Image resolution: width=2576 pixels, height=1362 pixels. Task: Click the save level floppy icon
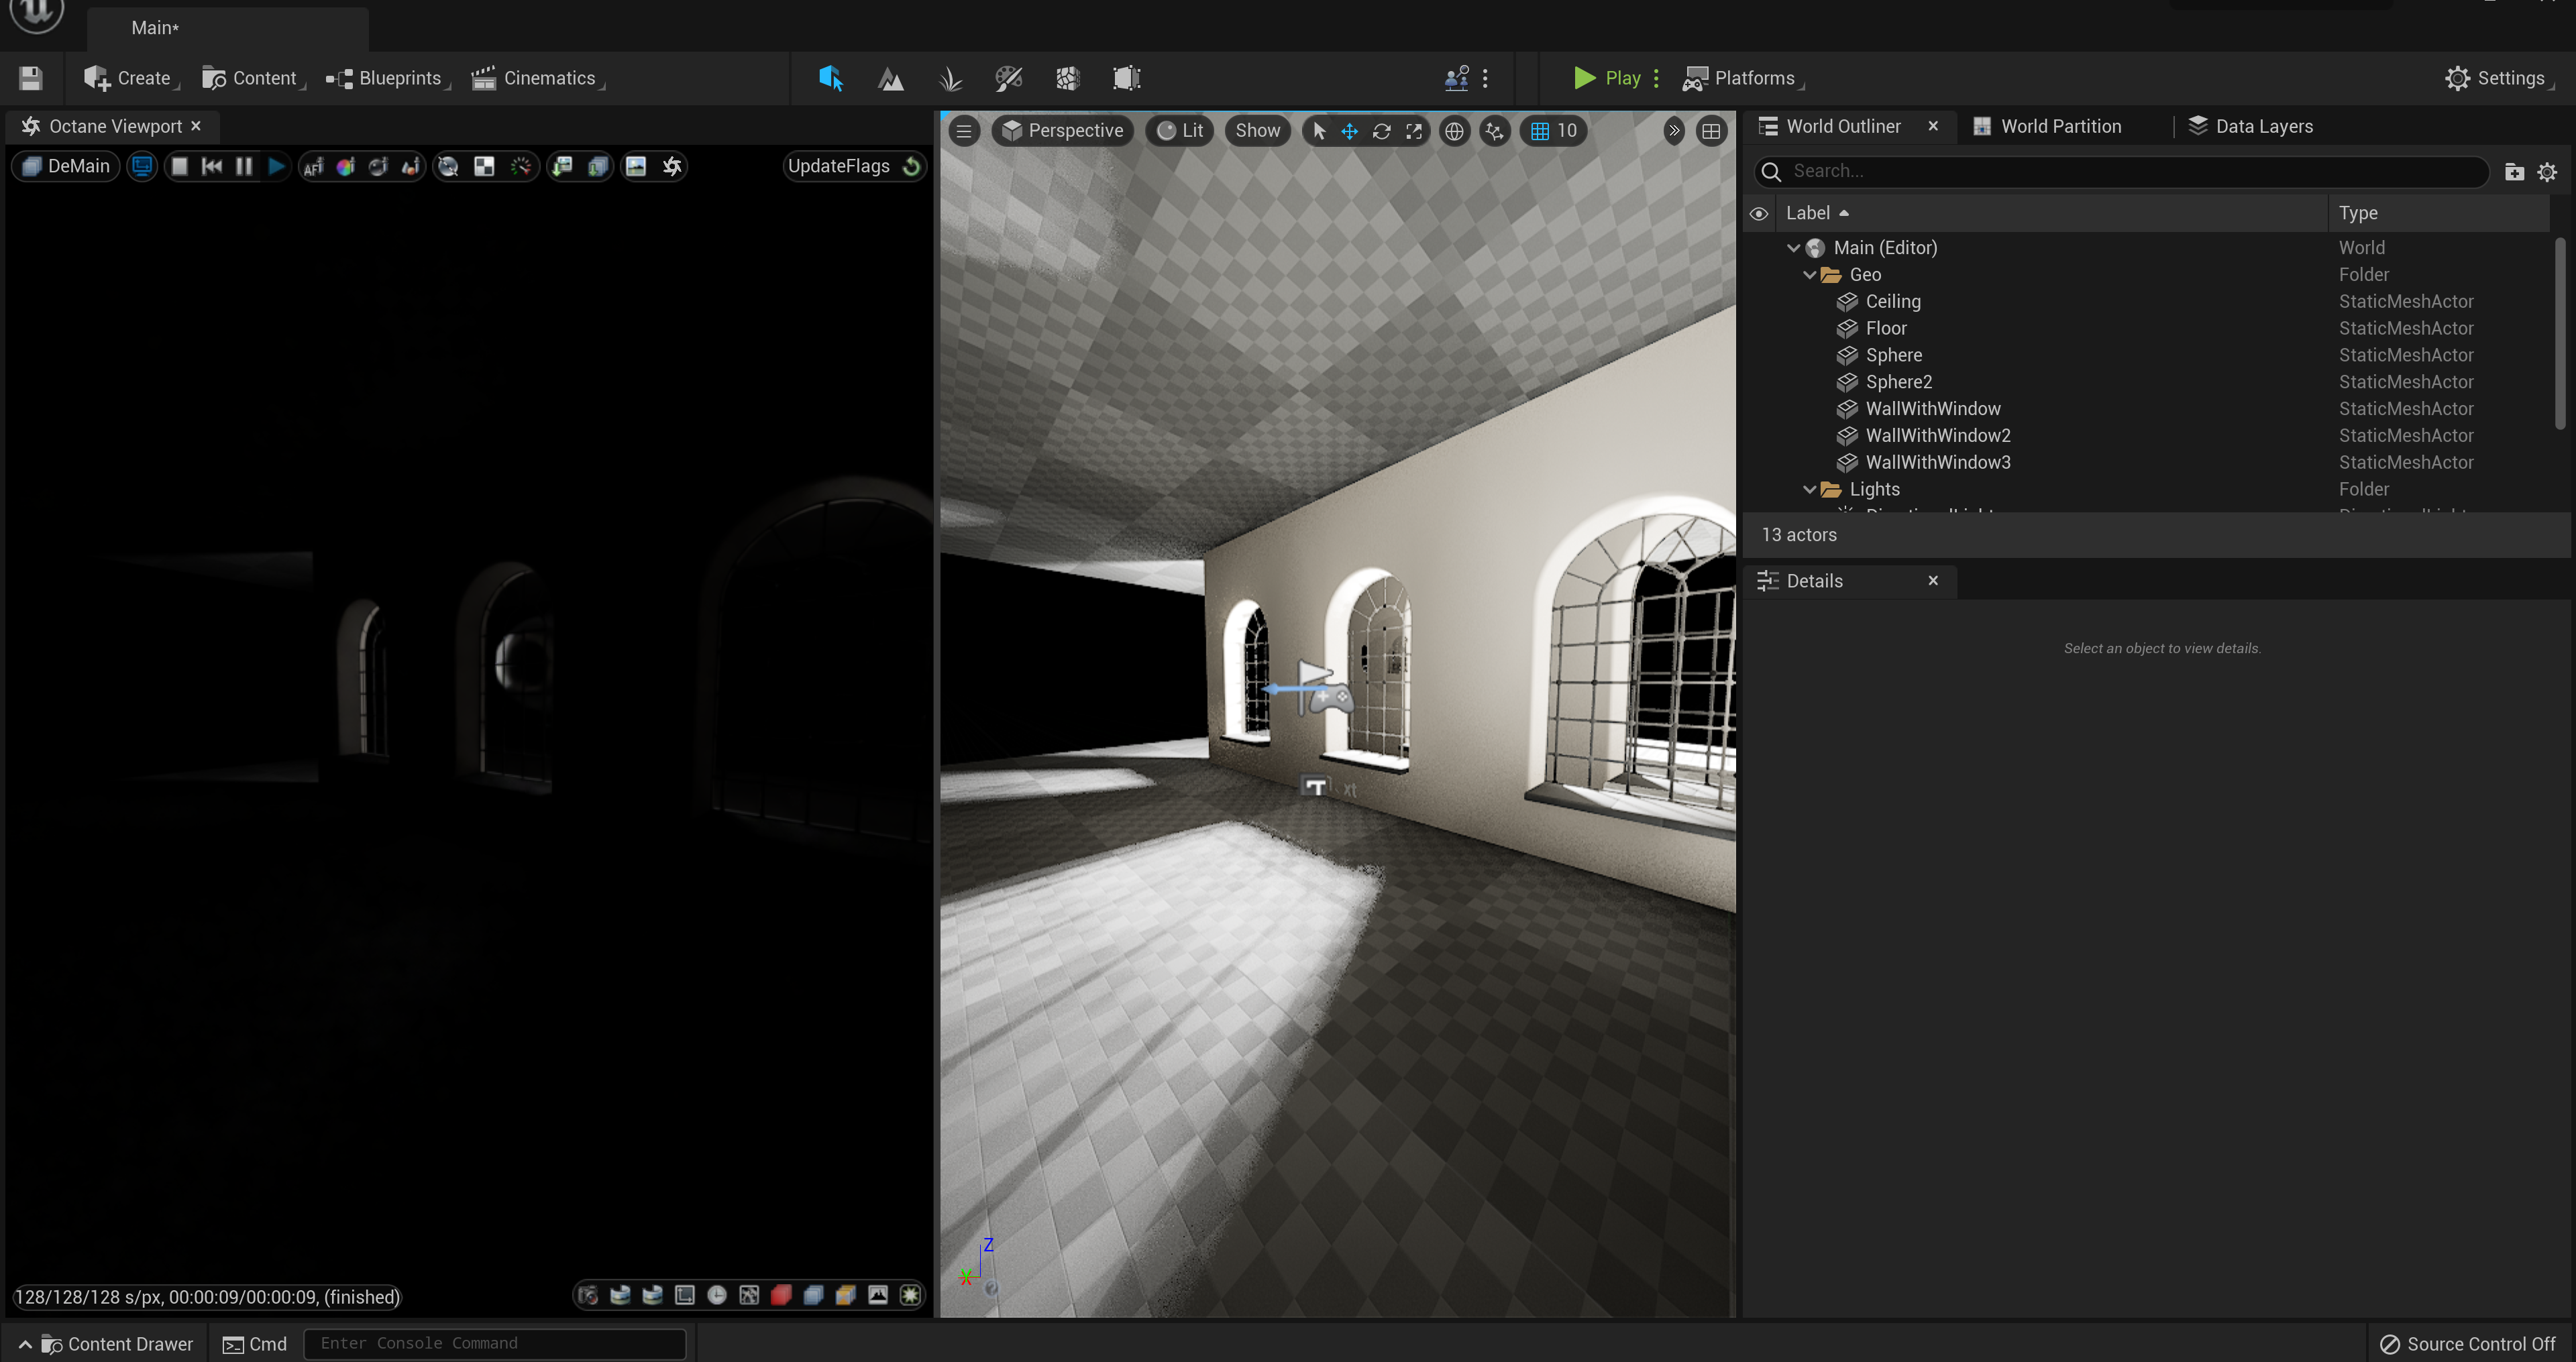[x=30, y=78]
